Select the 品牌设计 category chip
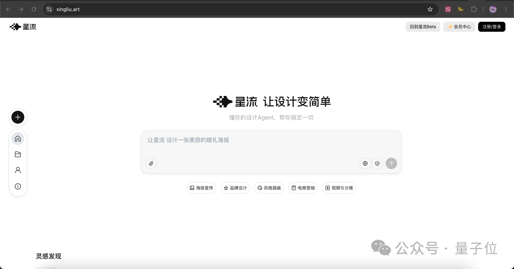The width and height of the screenshot is (514, 269). tap(235, 188)
